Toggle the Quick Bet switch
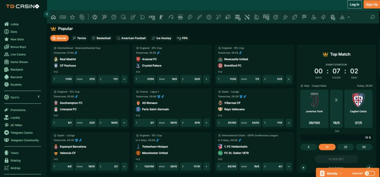The width and height of the screenshot is (380, 177). coord(370,173)
